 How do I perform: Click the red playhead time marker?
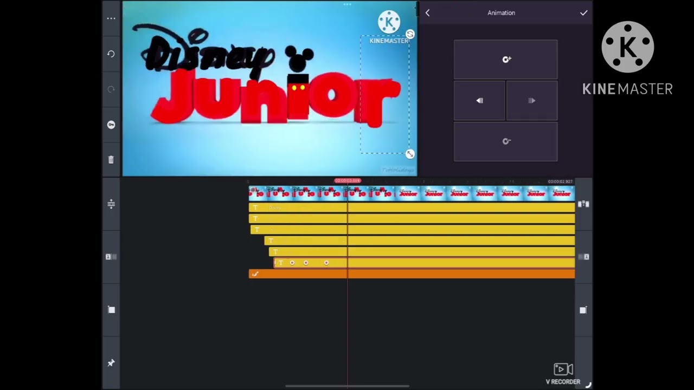coord(348,180)
